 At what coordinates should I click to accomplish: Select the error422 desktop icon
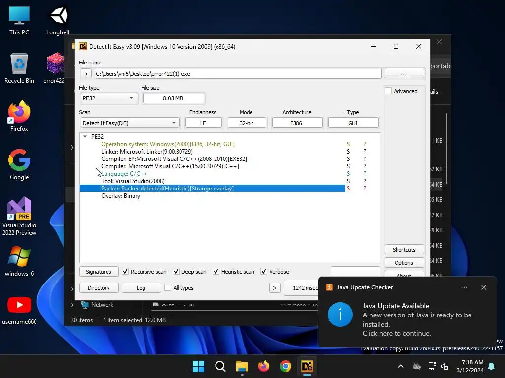tap(54, 68)
